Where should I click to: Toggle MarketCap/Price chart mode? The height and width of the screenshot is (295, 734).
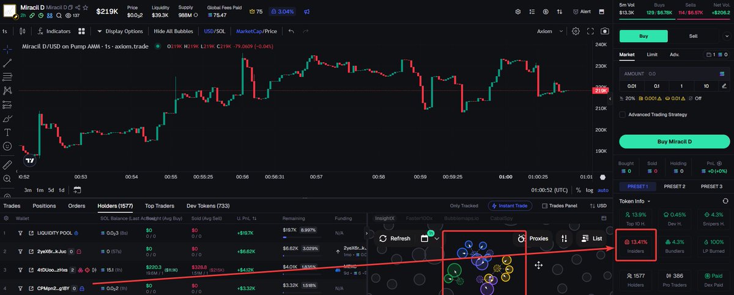click(x=257, y=31)
